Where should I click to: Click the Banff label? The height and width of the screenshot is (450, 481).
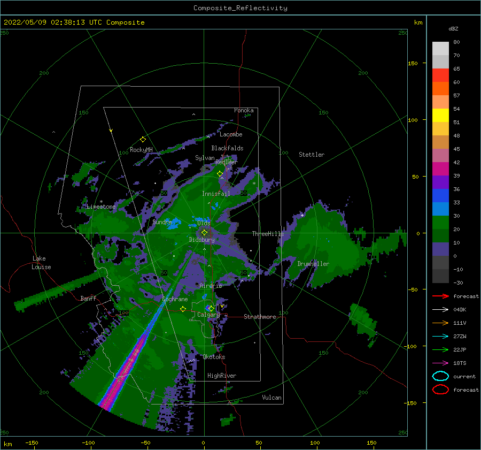pyautogui.click(x=88, y=299)
